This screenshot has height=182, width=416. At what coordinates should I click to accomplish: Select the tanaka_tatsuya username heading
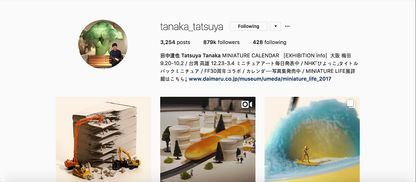point(192,27)
